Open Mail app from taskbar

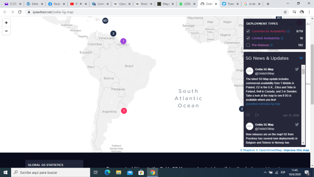pyautogui.click(x=130, y=172)
